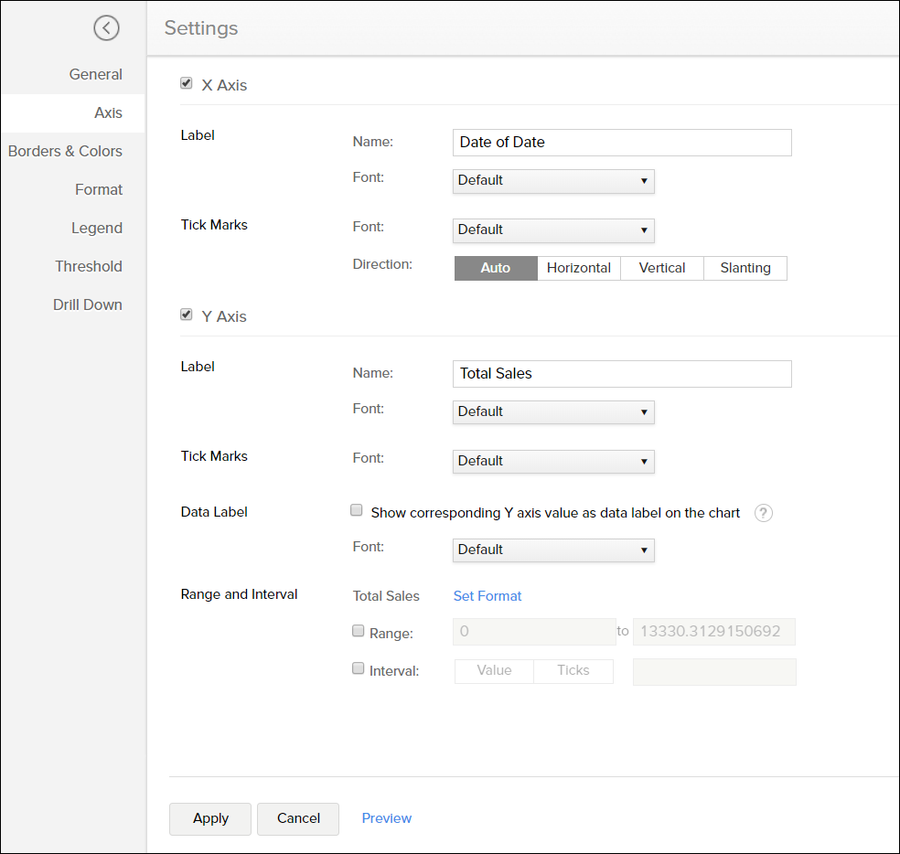This screenshot has width=900, height=854.
Task: Open the X axis label Font dropdown
Action: (553, 181)
